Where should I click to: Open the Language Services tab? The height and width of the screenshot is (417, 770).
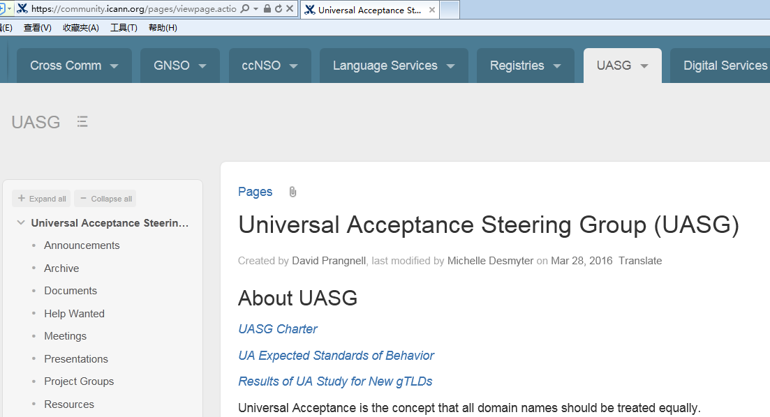394,66
